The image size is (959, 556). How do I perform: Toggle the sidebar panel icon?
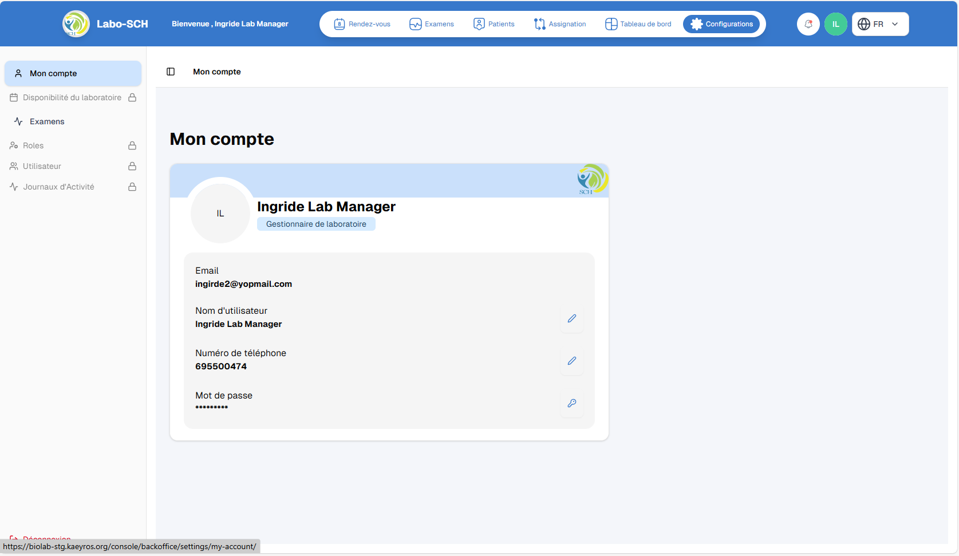tap(171, 72)
